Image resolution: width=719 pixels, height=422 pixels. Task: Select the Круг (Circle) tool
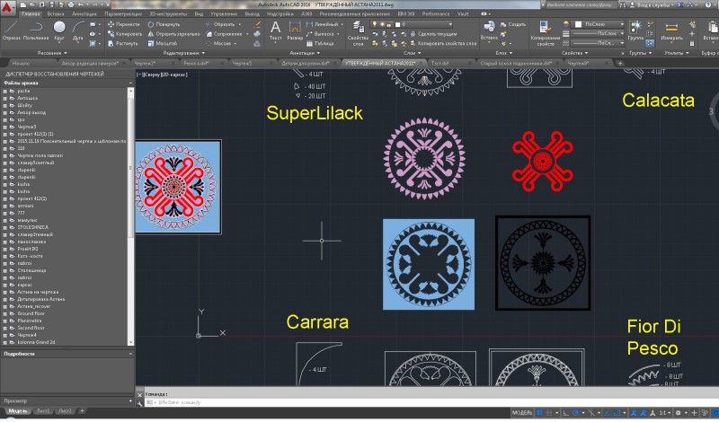[x=59, y=31]
